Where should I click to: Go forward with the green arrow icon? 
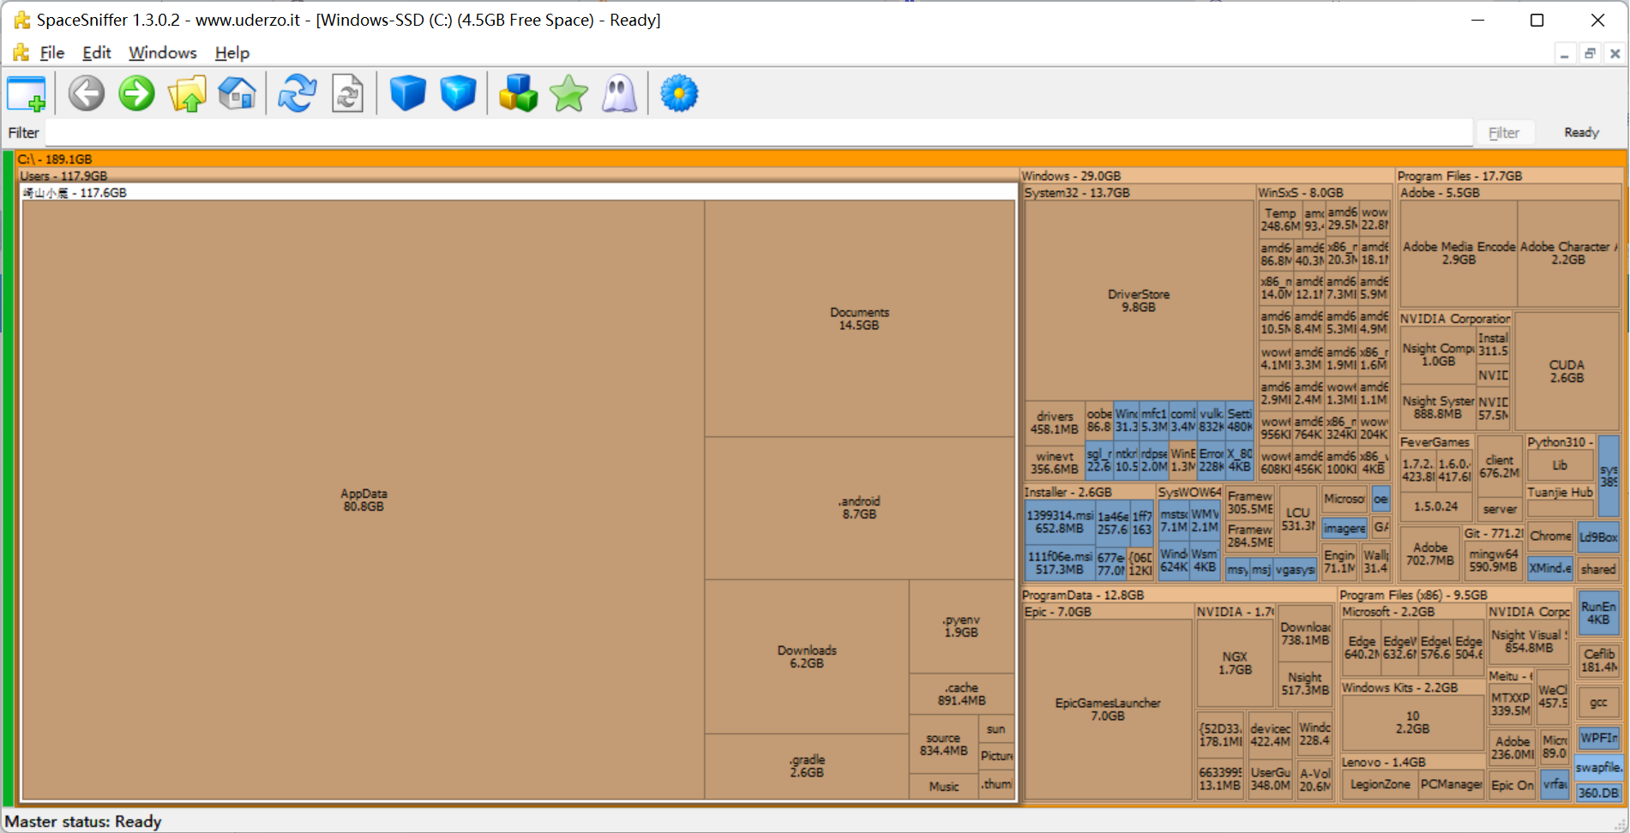[136, 93]
